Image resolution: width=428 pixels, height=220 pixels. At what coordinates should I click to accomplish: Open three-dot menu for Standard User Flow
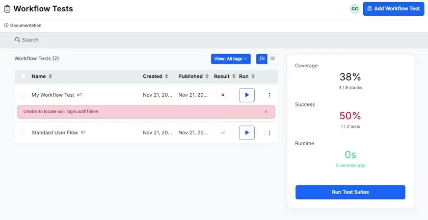point(270,132)
